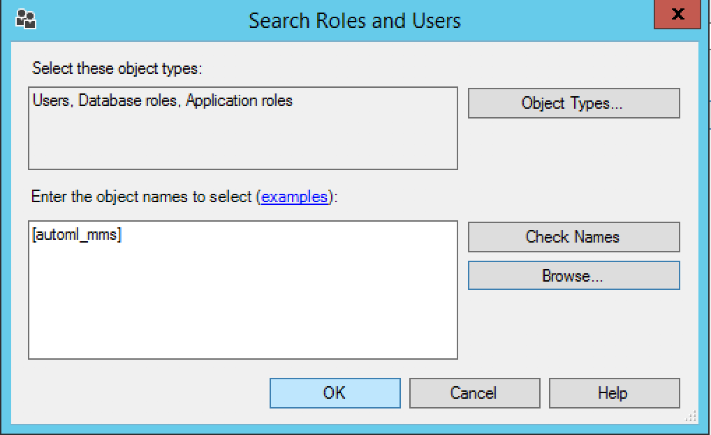The image size is (711, 435).
Task: Close the dialog with red X
Action: [x=677, y=14]
